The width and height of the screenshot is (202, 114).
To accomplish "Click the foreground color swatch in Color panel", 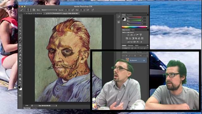I will tap(123, 18).
